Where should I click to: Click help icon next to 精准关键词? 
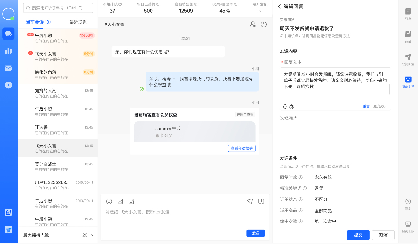click(x=305, y=188)
